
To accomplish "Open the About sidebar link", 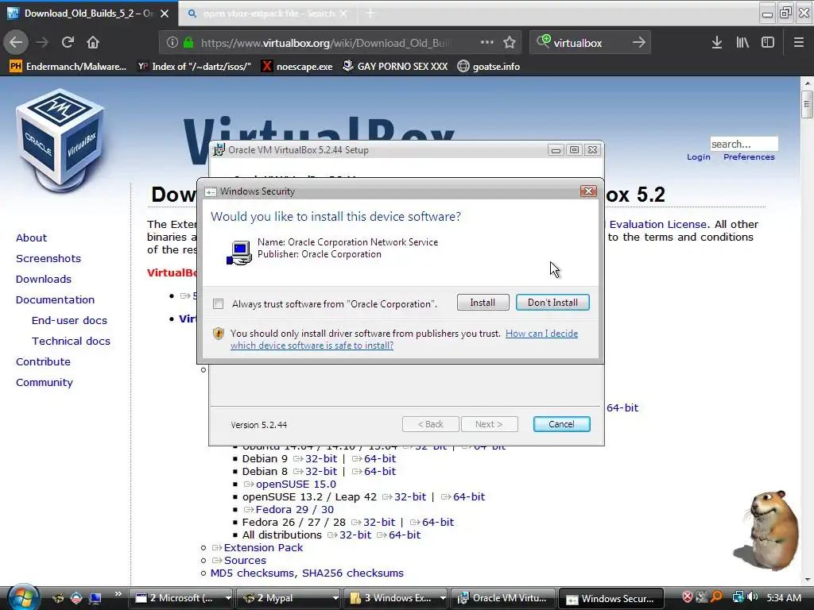I will click(31, 237).
